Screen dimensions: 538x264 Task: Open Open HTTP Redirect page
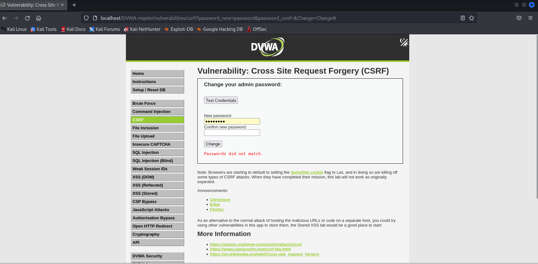[x=157, y=226]
